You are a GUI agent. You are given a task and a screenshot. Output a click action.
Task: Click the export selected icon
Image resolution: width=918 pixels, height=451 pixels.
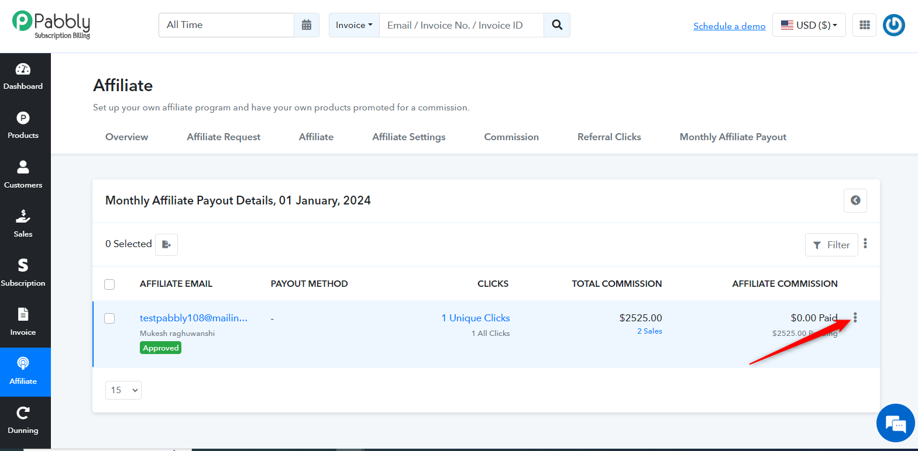pyautogui.click(x=166, y=245)
